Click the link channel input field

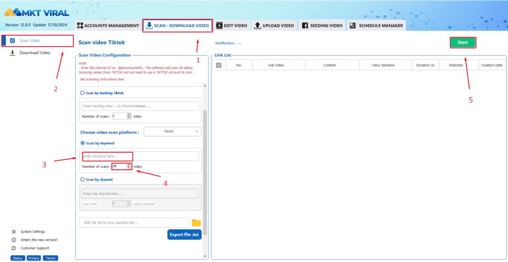[x=139, y=194]
